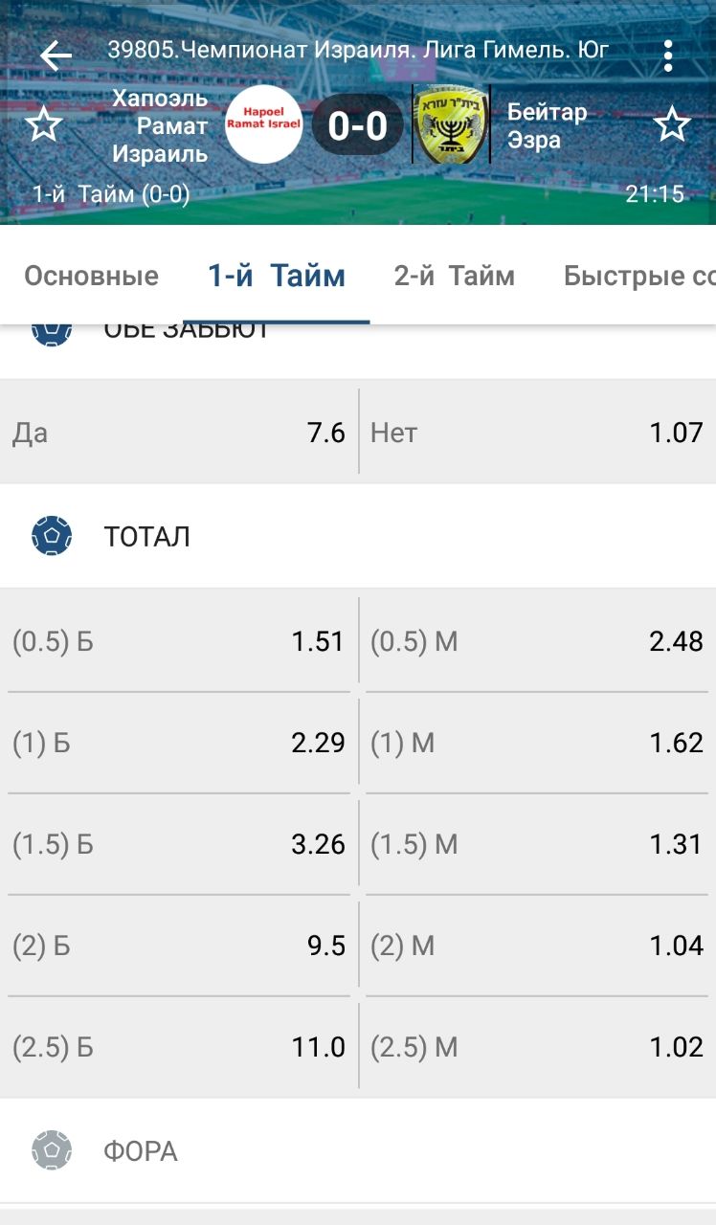The height and width of the screenshot is (1225, 716).
Task: Tap the Hapoel Ramat Israel logo
Action: pos(263,124)
